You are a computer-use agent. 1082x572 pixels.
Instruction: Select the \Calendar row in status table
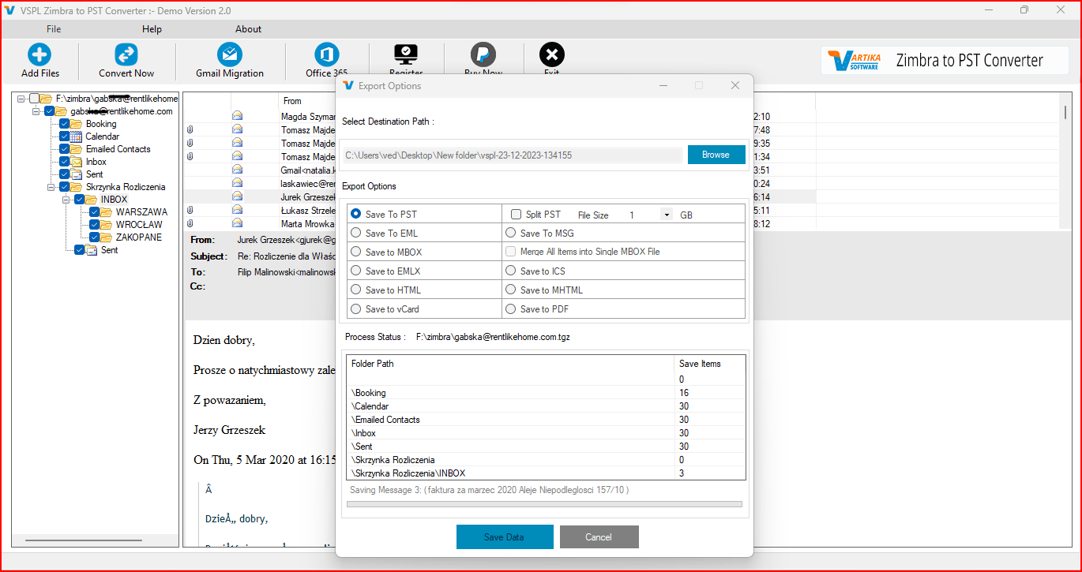546,406
